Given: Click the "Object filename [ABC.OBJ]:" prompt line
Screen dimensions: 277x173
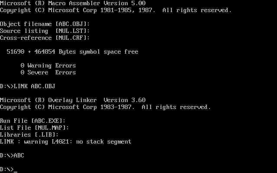Looking at the screenshot, I should tap(45, 24).
